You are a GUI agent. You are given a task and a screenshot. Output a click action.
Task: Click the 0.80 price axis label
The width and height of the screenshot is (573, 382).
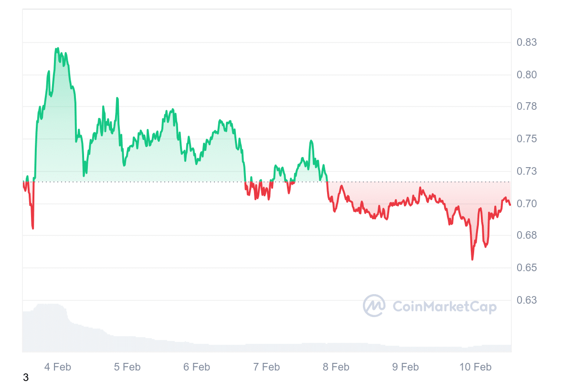[527, 75]
